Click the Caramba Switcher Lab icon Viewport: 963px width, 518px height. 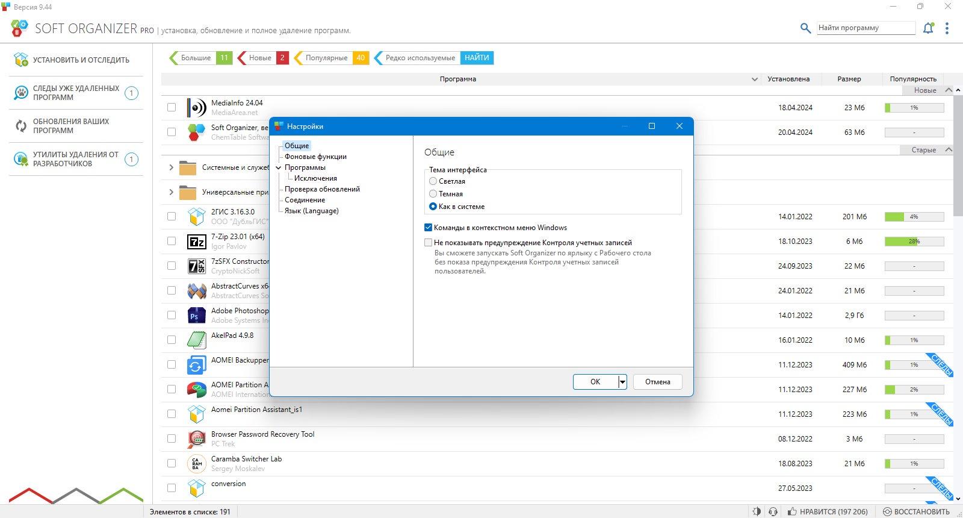(x=196, y=463)
